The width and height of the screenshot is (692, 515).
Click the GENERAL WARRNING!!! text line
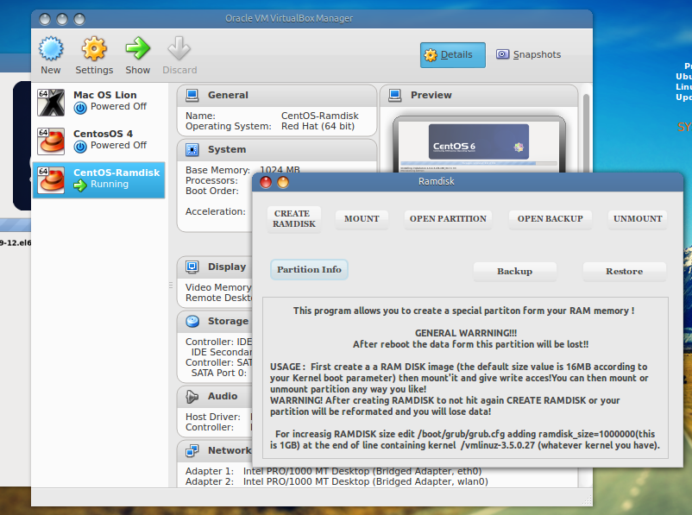[x=466, y=333]
